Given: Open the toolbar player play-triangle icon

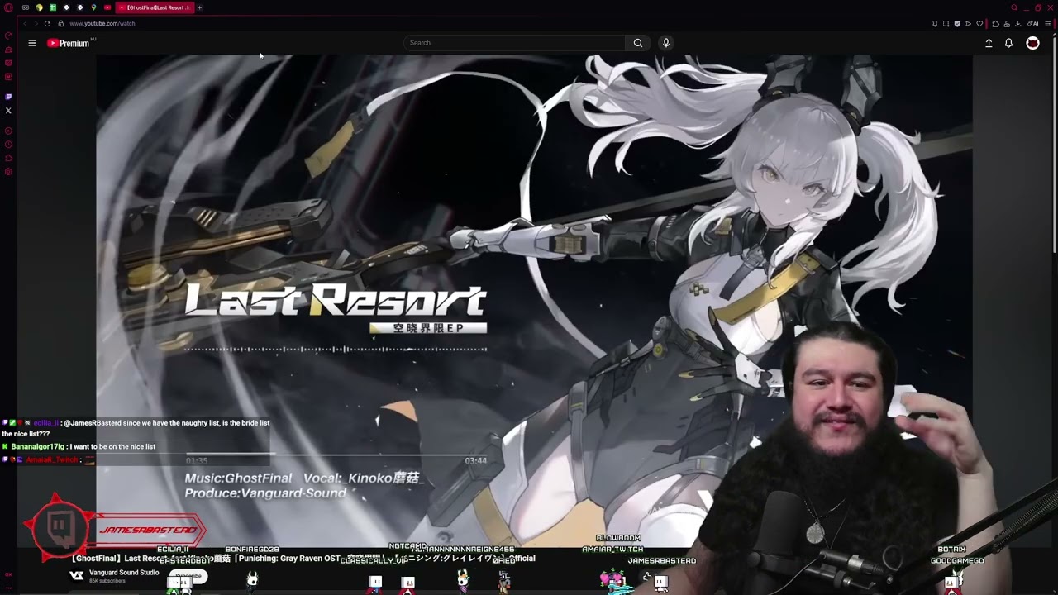Looking at the screenshot, I should [x=968, y=24].
